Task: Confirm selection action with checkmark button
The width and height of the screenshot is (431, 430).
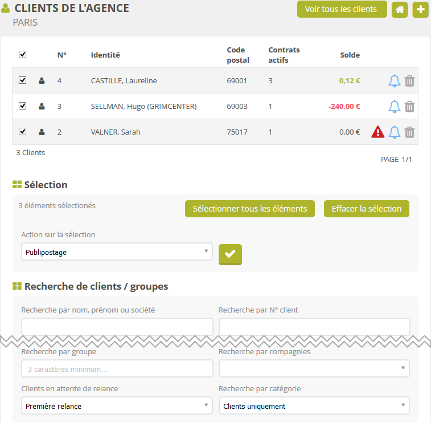Action: 230,254
